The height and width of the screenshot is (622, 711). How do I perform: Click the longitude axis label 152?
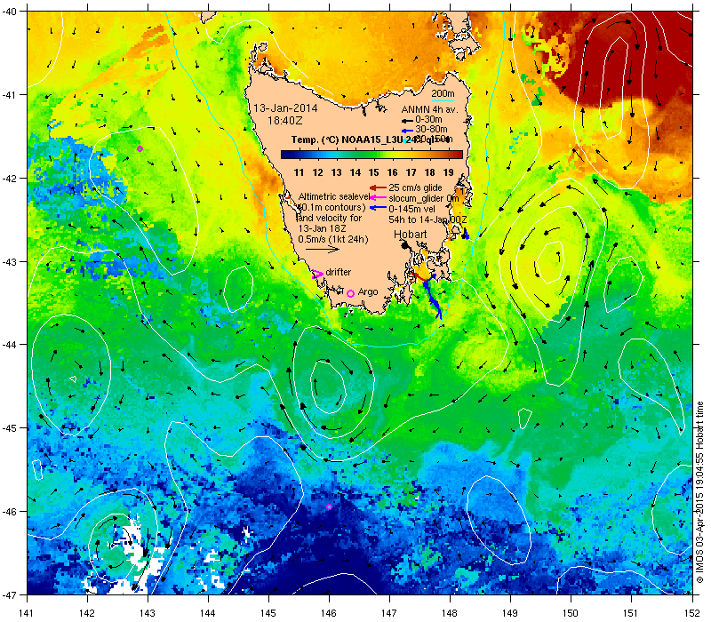click(693, 613)
